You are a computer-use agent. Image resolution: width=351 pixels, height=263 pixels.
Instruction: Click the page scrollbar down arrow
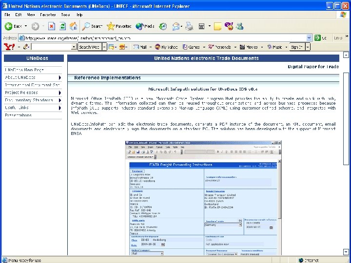[x=346, y=252]
